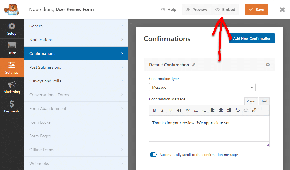This screenshot has height=170, width=290.
Task: Open Conversational Forms settings
Action: (x=76, y=95)
